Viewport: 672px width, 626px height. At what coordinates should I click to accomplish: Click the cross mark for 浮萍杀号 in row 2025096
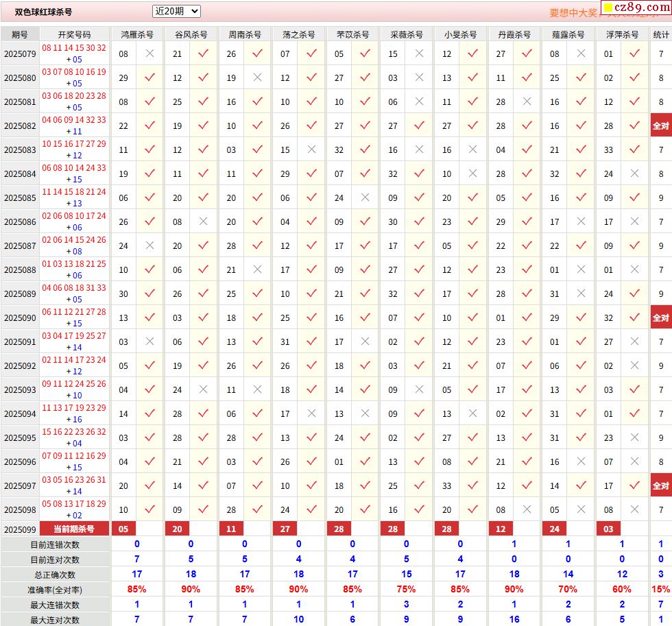point(634,461)
